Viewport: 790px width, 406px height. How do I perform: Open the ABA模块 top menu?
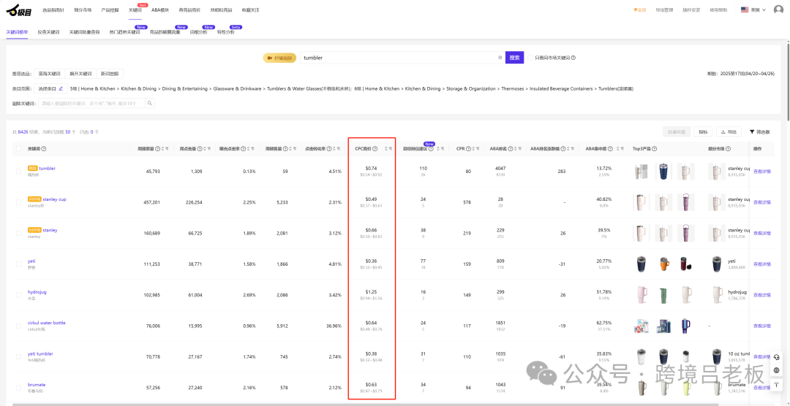click(x=160, y=10)
